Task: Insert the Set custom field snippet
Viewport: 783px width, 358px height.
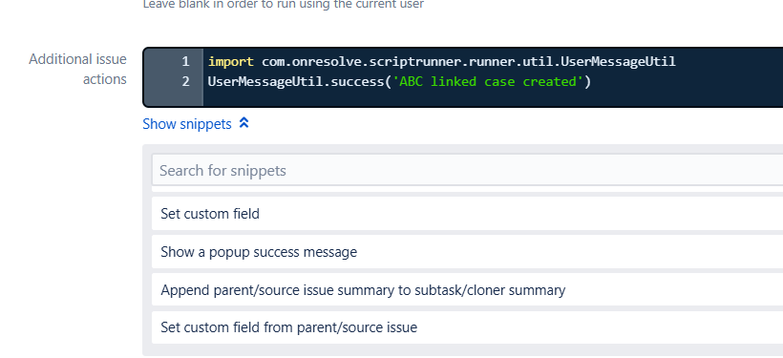Action: (467, 214)
